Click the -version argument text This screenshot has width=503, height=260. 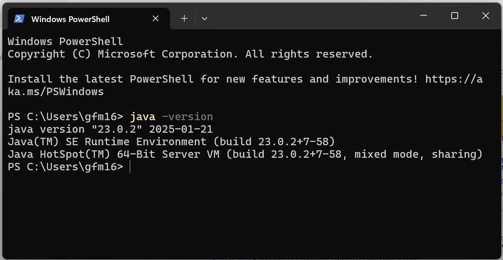187,116
